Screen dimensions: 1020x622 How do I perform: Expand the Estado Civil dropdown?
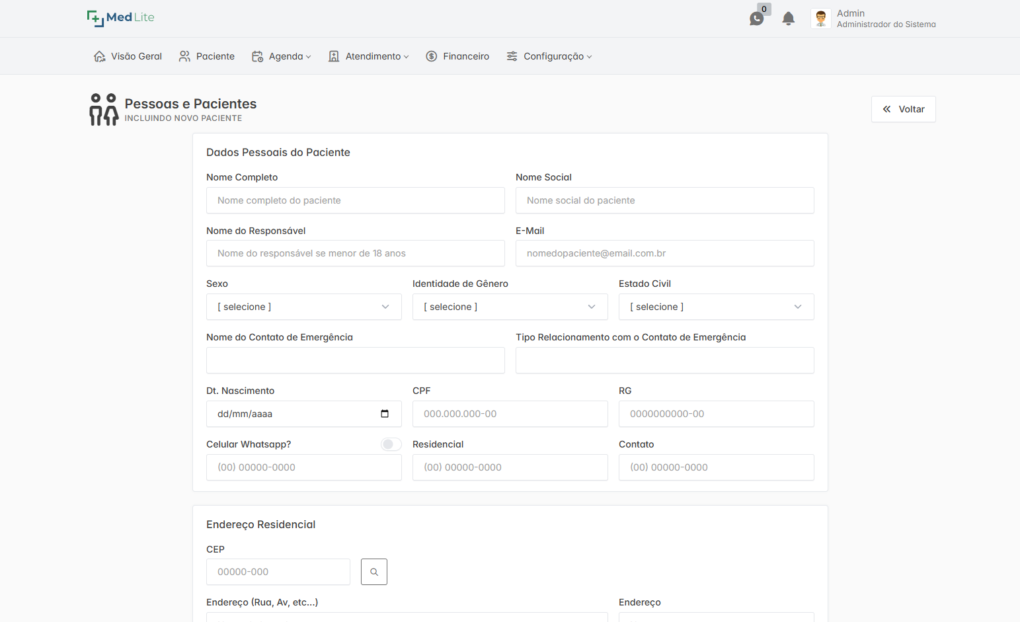point(716,307)
